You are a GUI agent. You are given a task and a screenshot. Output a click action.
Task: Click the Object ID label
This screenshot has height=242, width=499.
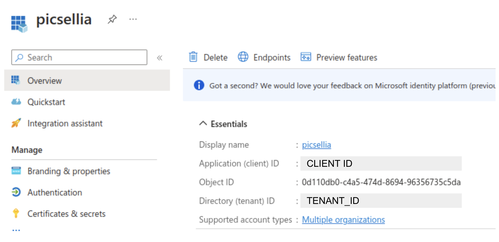click(x=216, y=182)
